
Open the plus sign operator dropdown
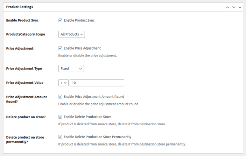(63, 83)
